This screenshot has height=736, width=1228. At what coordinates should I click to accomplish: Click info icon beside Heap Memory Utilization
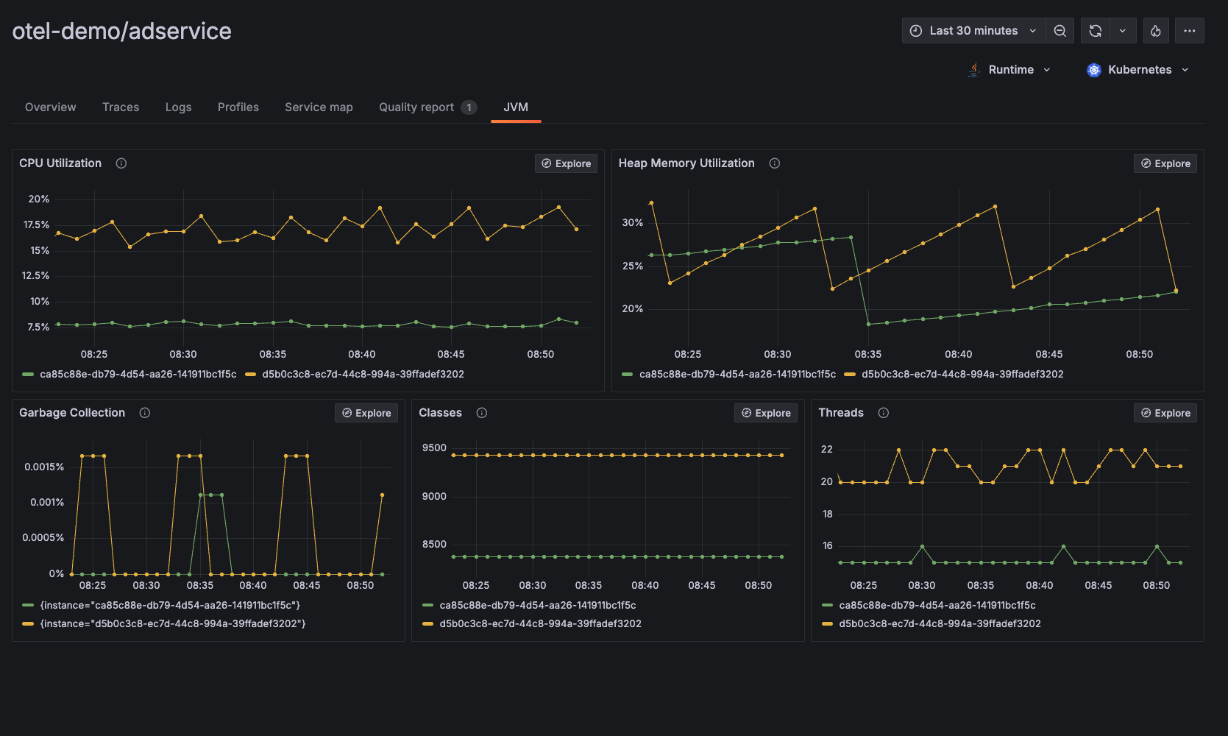(774, 163)
